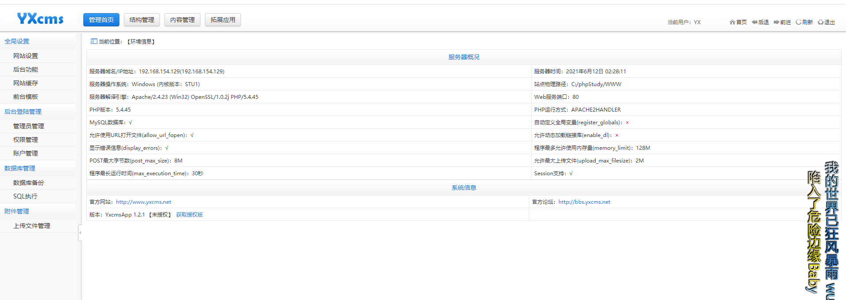Image resolution: width=846 pixels, height=300 pixels.
Task: Click the enable_dl row
Action: coord(686,135)
